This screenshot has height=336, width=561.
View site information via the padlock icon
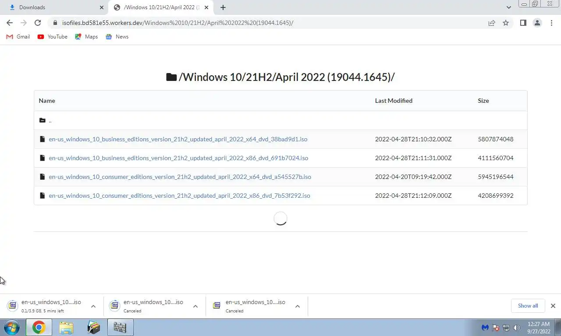(x=55, y=23)
